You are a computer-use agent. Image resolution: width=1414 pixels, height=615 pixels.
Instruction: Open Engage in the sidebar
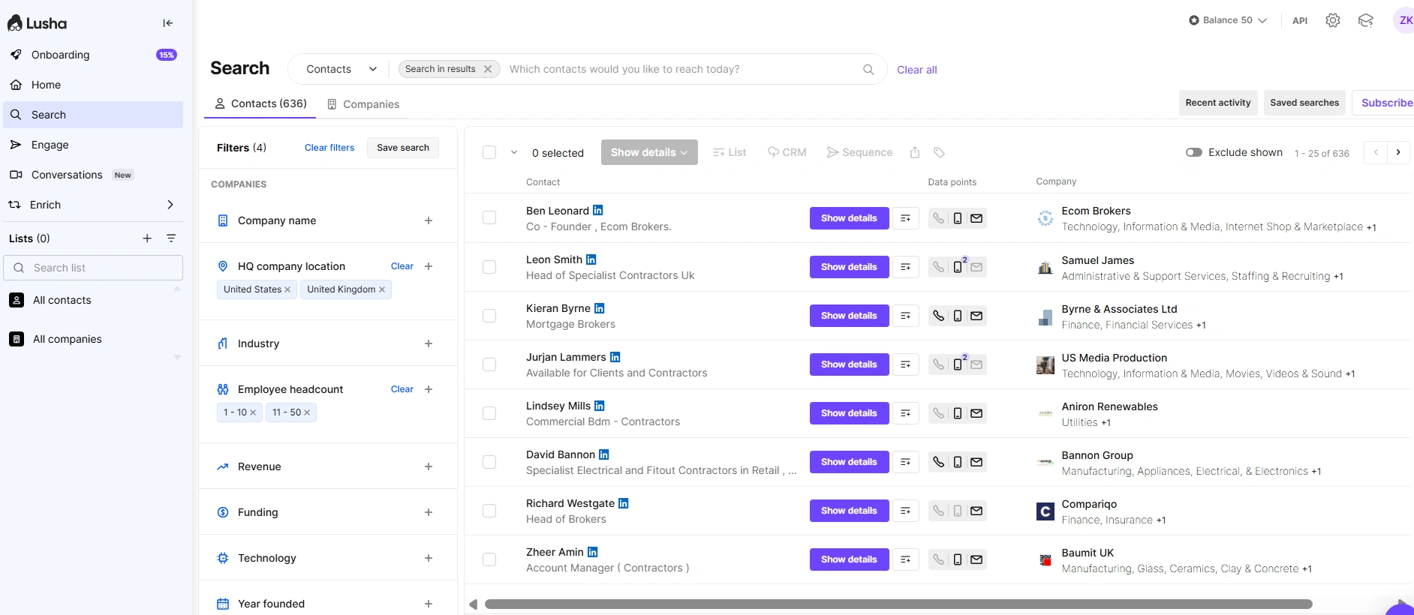coord(50,145)
